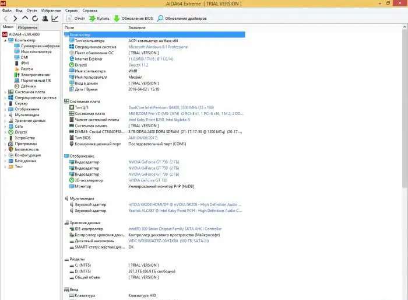Open the WDC WD5000AZRZ disk drive link
408x300 pixels.
click(168, 241)
